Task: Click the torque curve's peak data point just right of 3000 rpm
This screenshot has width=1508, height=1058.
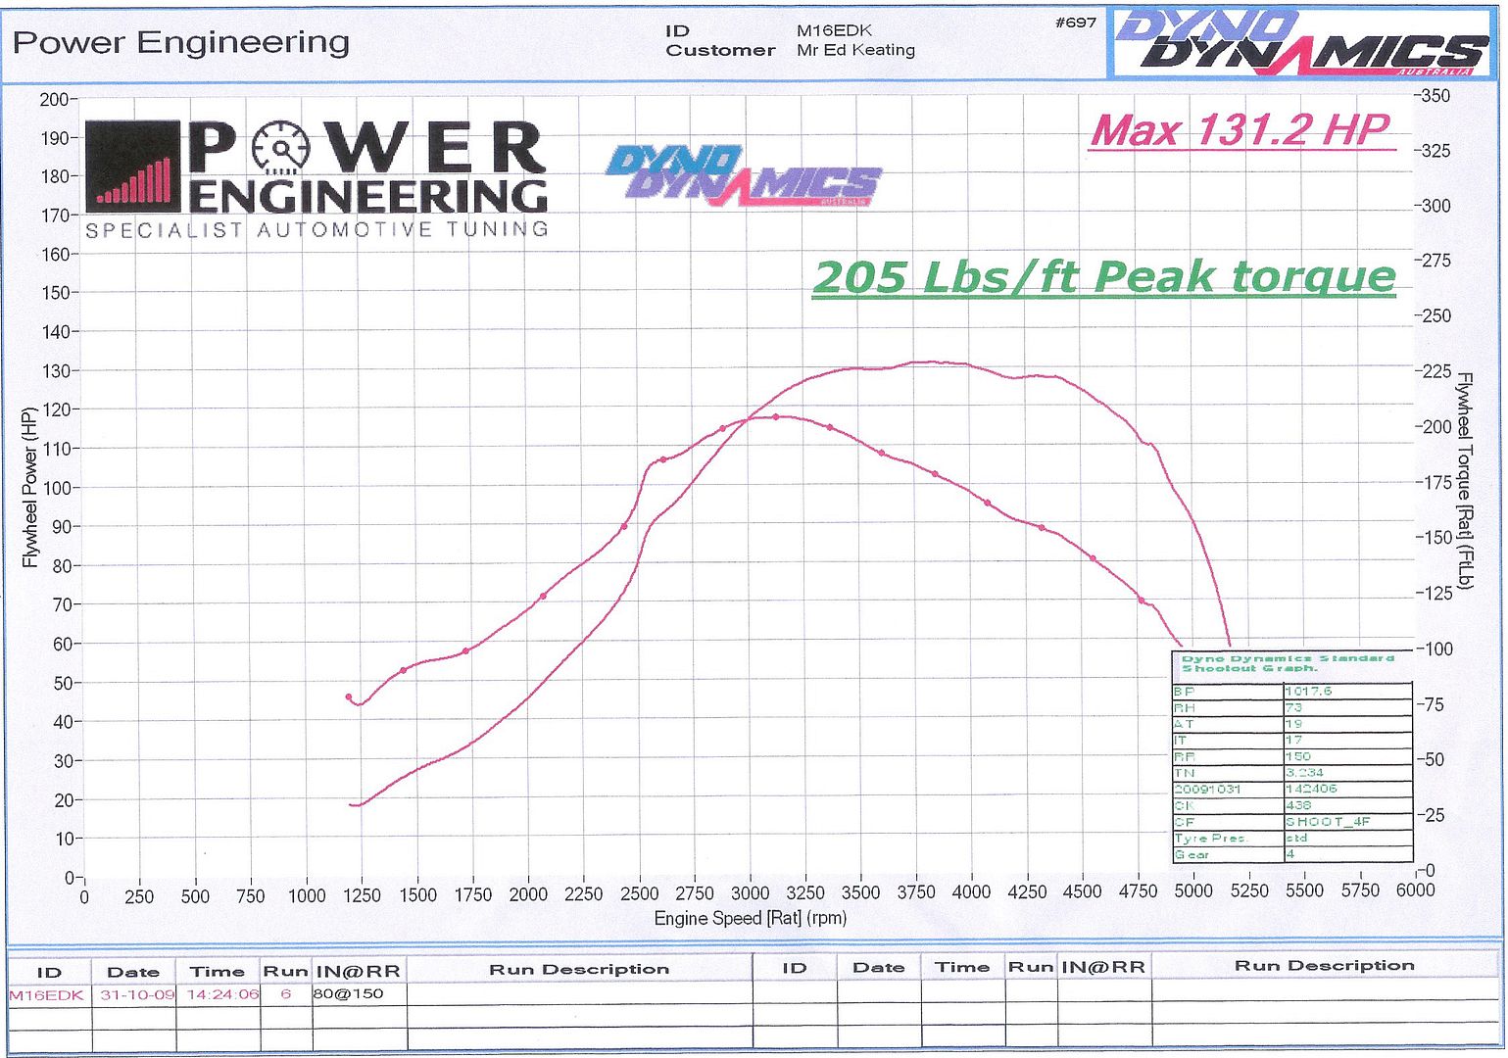Action: pos(776,417)
